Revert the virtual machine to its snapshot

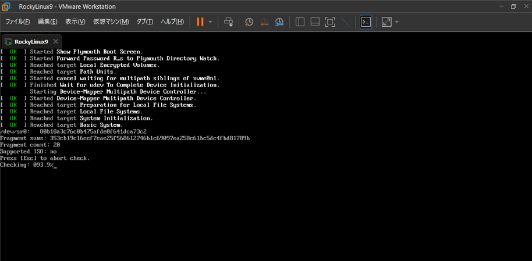(264, 22)
